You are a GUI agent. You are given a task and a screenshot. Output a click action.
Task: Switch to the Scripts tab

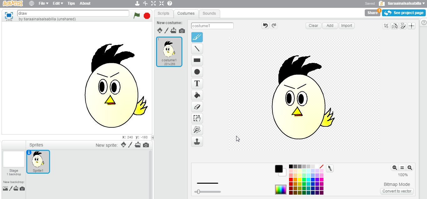(x=163, y=13)
